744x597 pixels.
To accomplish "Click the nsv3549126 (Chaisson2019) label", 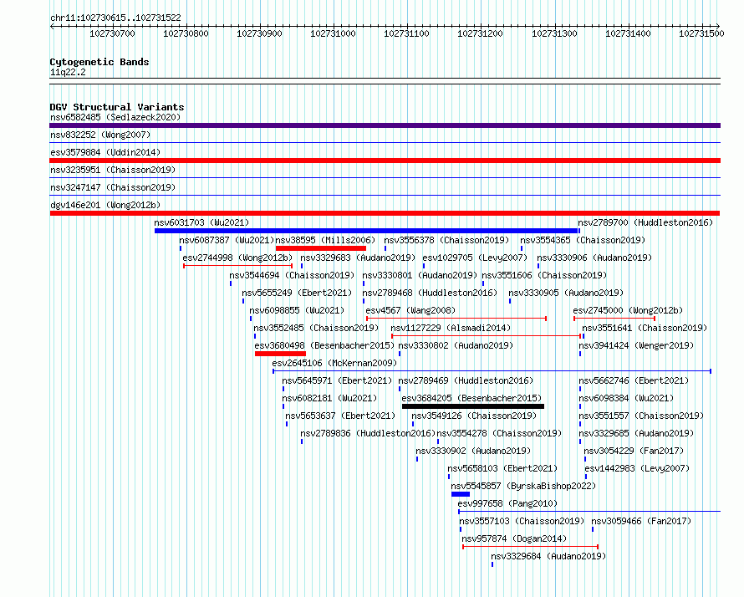I will click(474, 416).
